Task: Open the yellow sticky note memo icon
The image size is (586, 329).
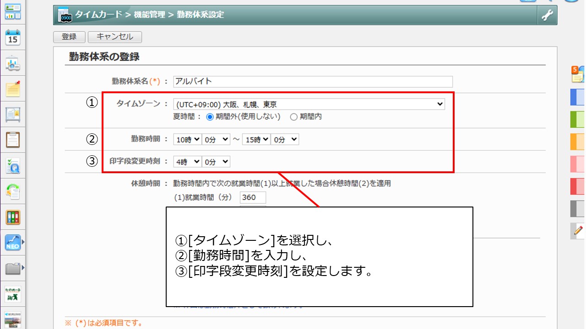Action: [13, 89]
